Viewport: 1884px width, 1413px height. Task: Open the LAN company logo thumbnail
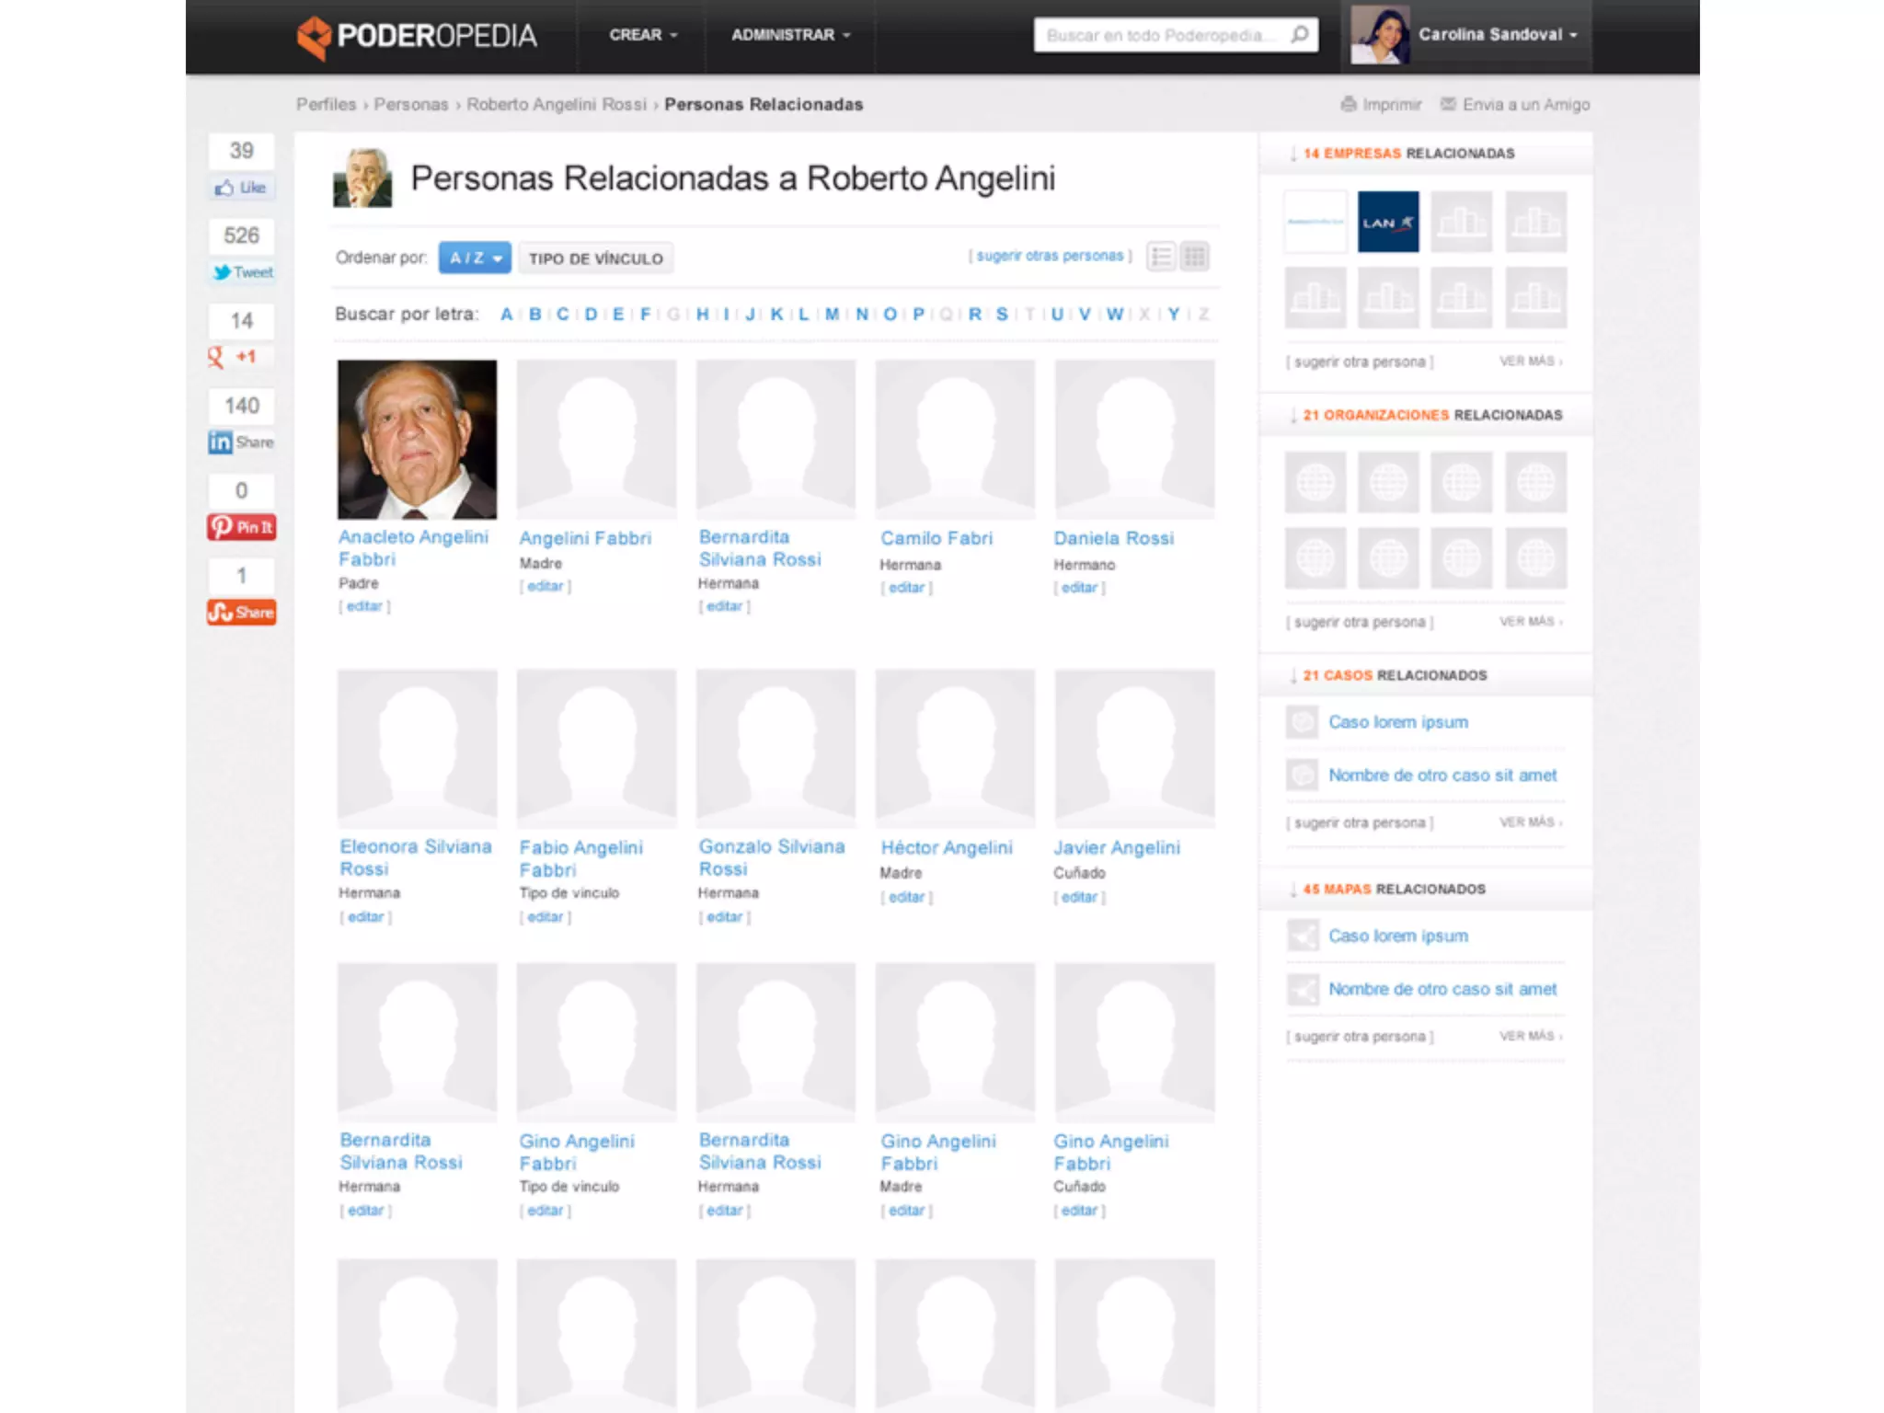pyautogui.click(x=1387, y=222)
